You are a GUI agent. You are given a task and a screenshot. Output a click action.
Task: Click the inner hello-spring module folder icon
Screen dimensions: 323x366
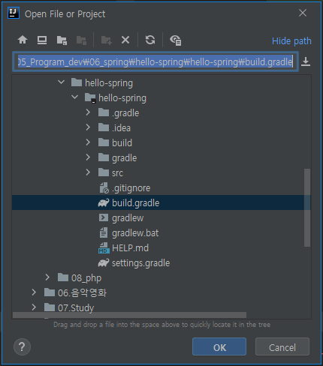tap(90, 97)
